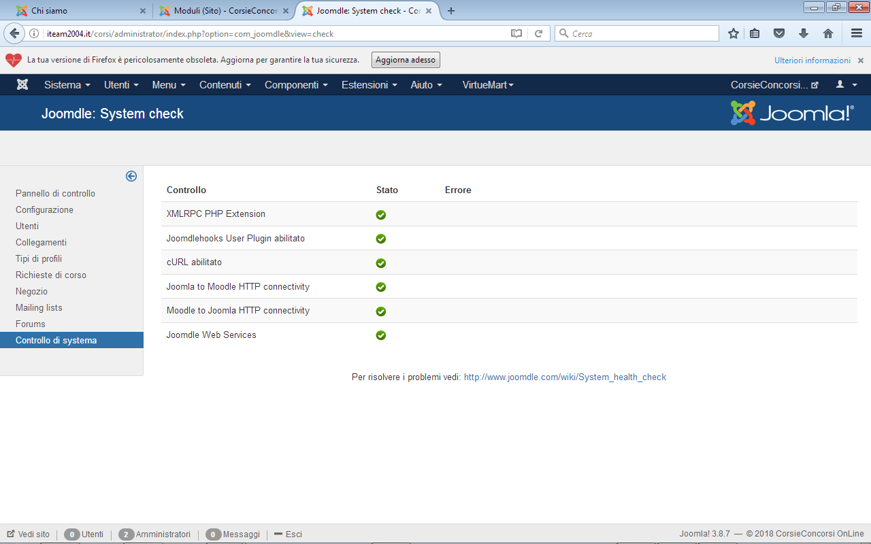Open the Firefox downloads arrow icon
871x544 pixels.
[x=804, y=33]
